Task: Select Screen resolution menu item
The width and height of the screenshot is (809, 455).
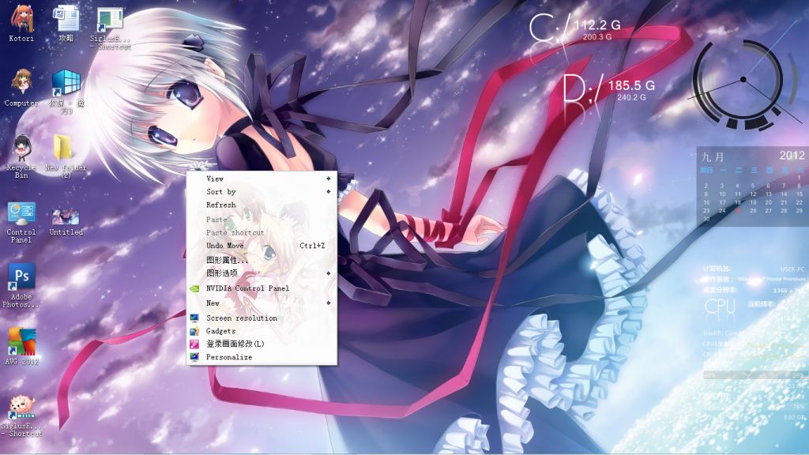Action: [x=241, y=318]
